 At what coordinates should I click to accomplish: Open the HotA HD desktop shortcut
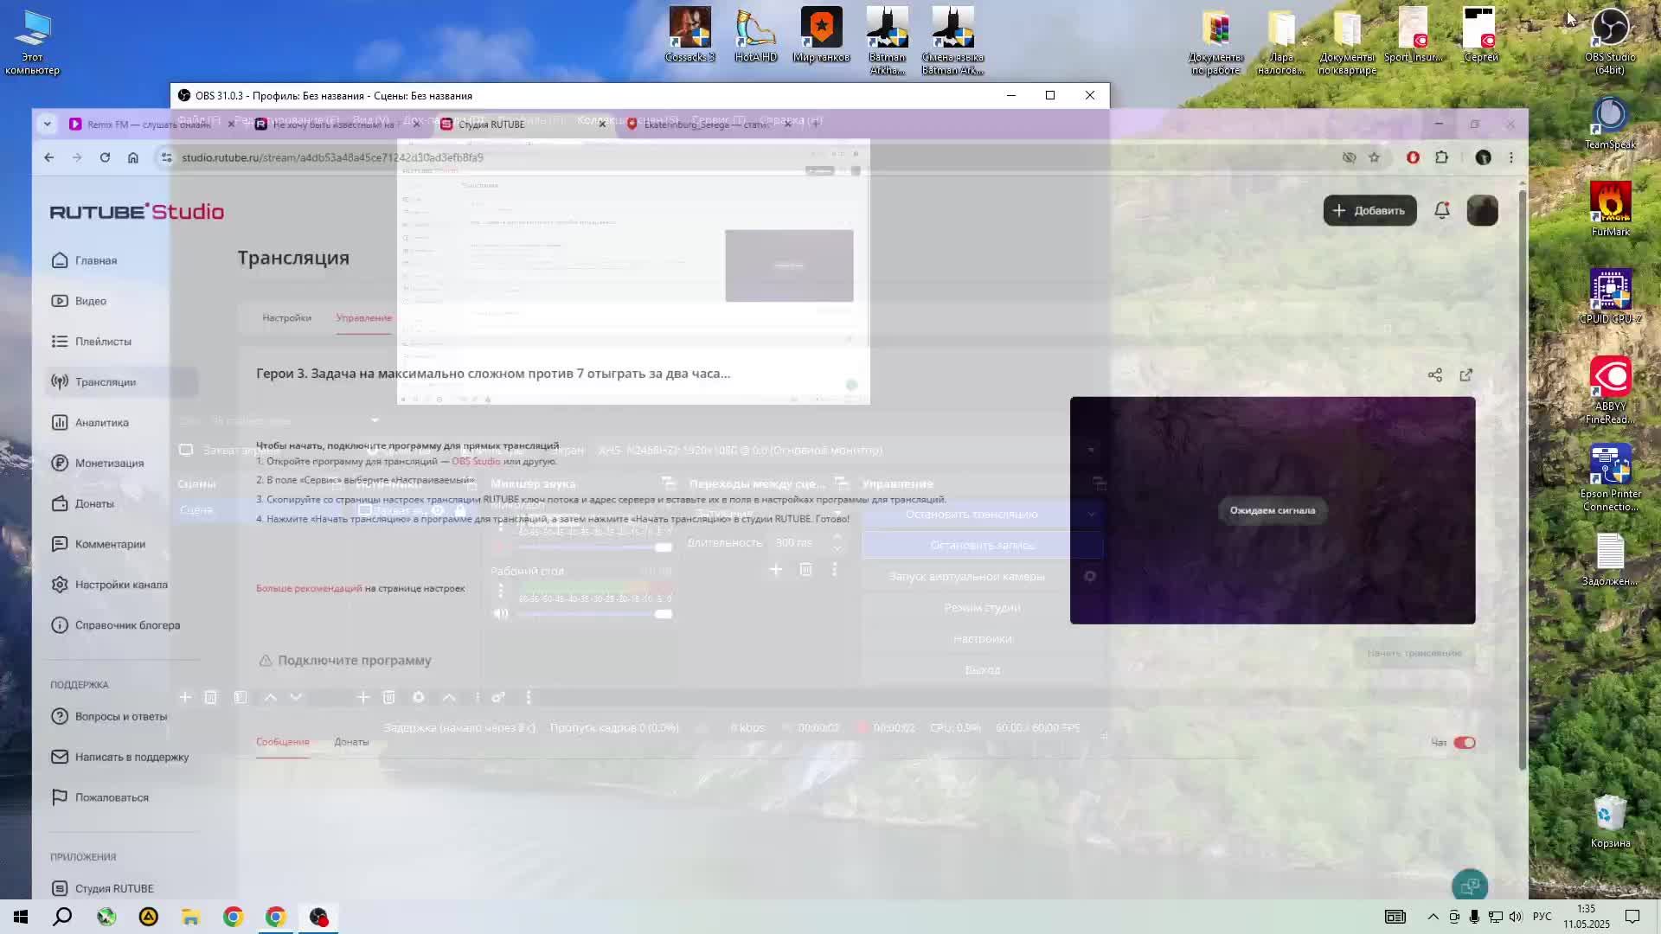click(755, 35)
